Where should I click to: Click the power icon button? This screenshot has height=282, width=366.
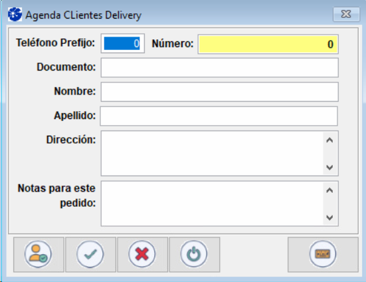tap(195, 255)
